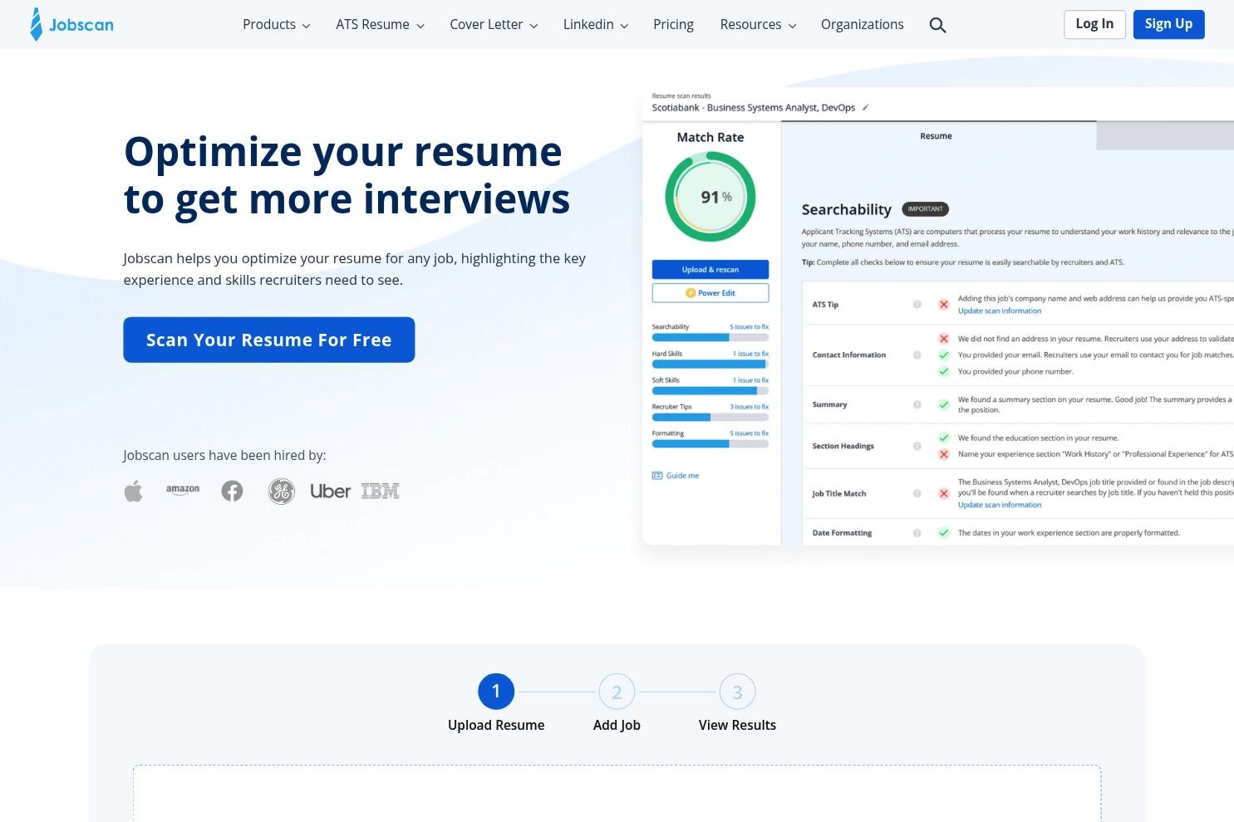Screen dimensions: 1234x822
Task: Click the info dot next to Summary
Action: coord(917,405)
